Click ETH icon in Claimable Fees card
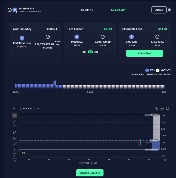The image size is (176, 178). [131, 37]
